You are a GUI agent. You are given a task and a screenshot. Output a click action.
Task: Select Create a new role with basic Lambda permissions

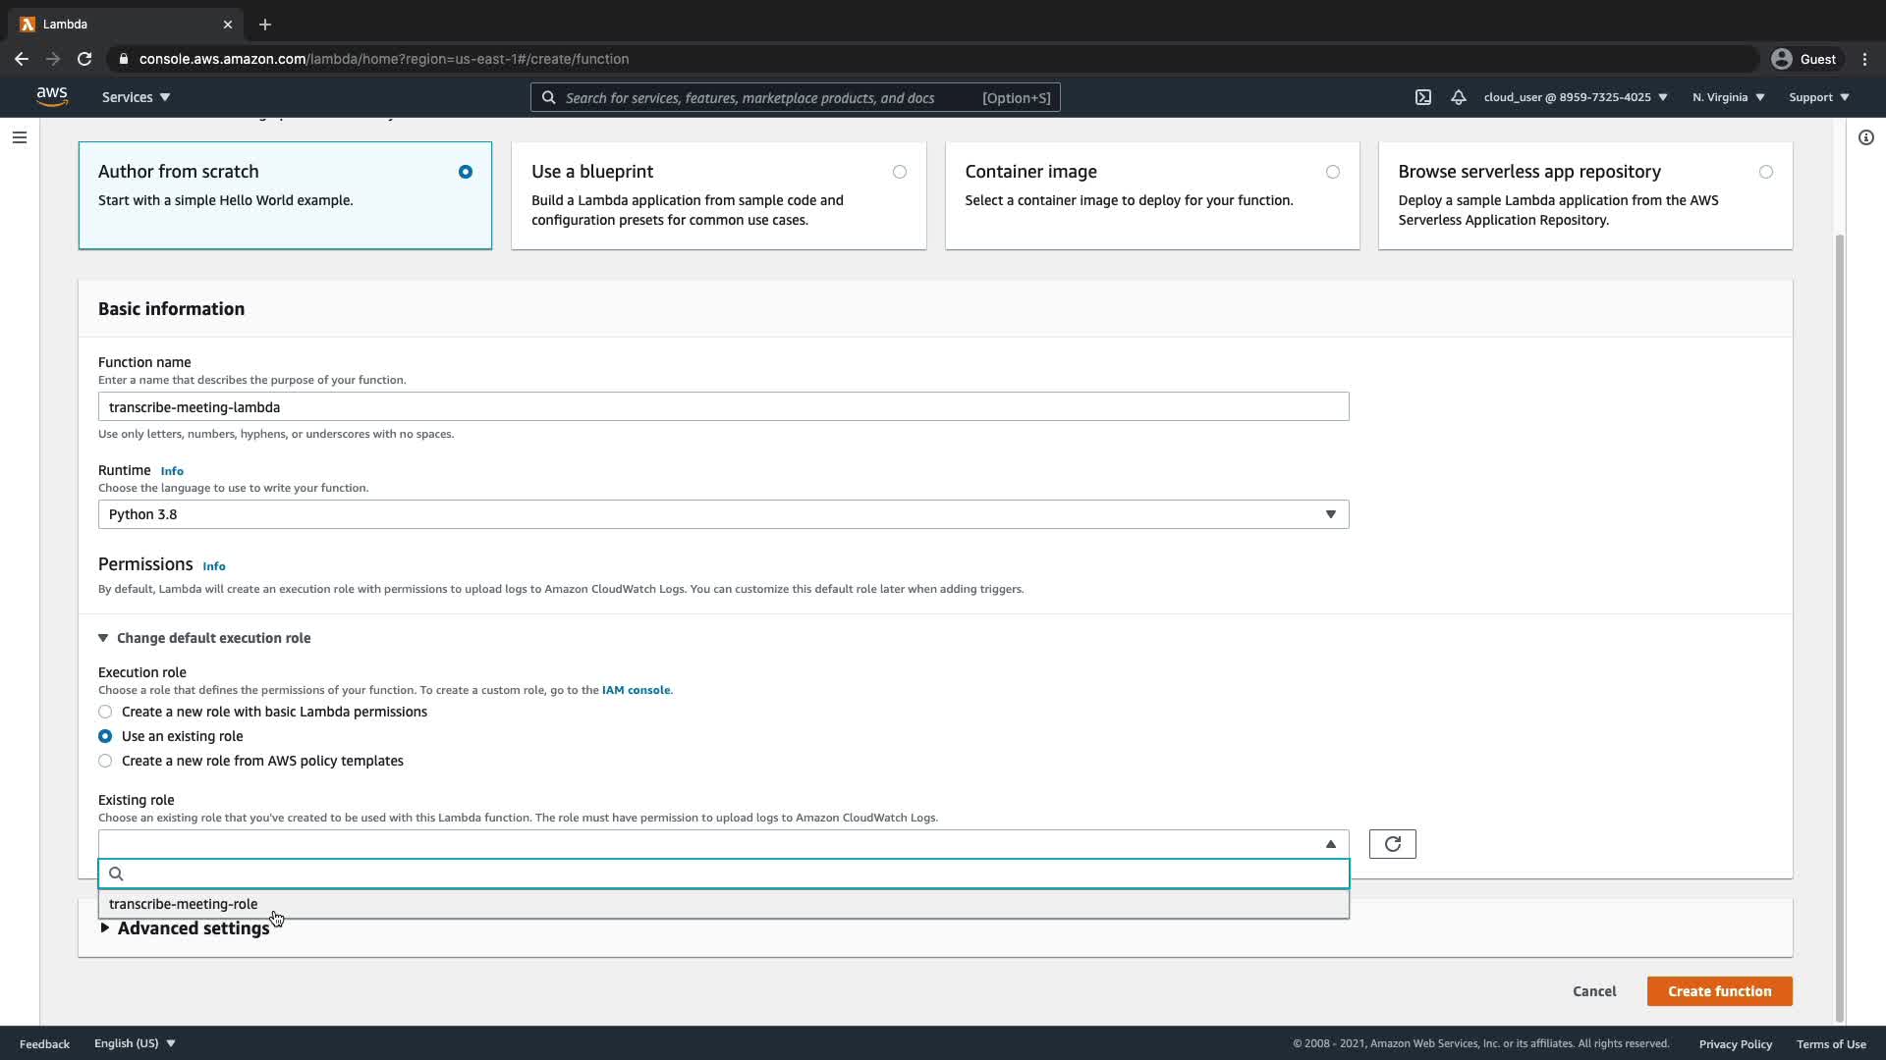105,712
